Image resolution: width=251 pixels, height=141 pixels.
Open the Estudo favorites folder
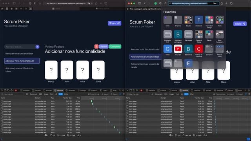pyautogui.click(x=188, y=20)
